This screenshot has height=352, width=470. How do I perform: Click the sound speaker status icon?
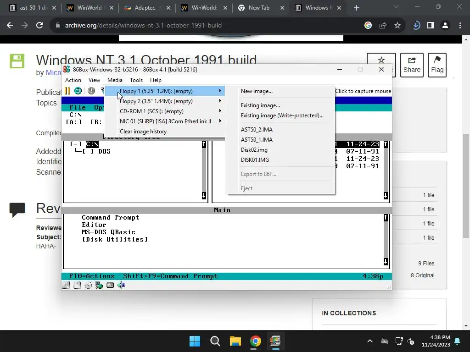[x=121, y=285]
